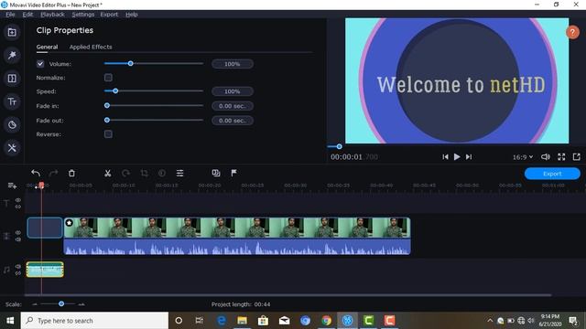Screen dimensions: 586x329
Task: Detach preview into separate window
Action: coord(577,157)
